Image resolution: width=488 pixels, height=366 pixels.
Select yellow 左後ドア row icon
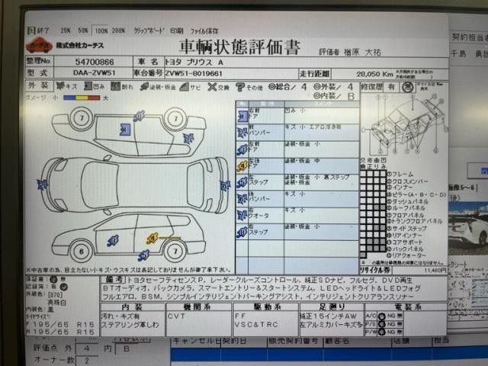point(242,166)
